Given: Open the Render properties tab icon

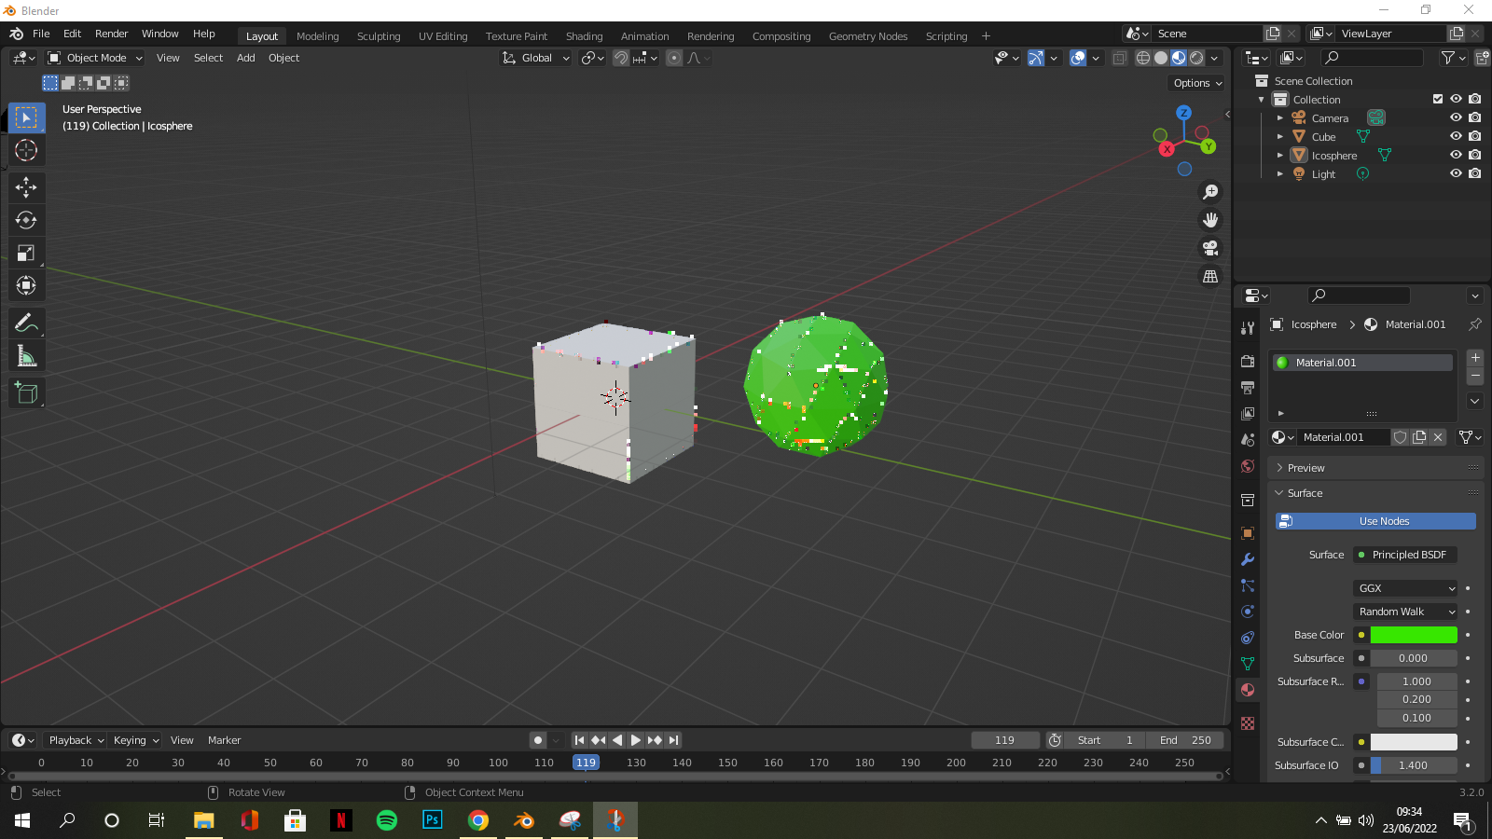Looking at the screenshot, I should coord(1248,362).
